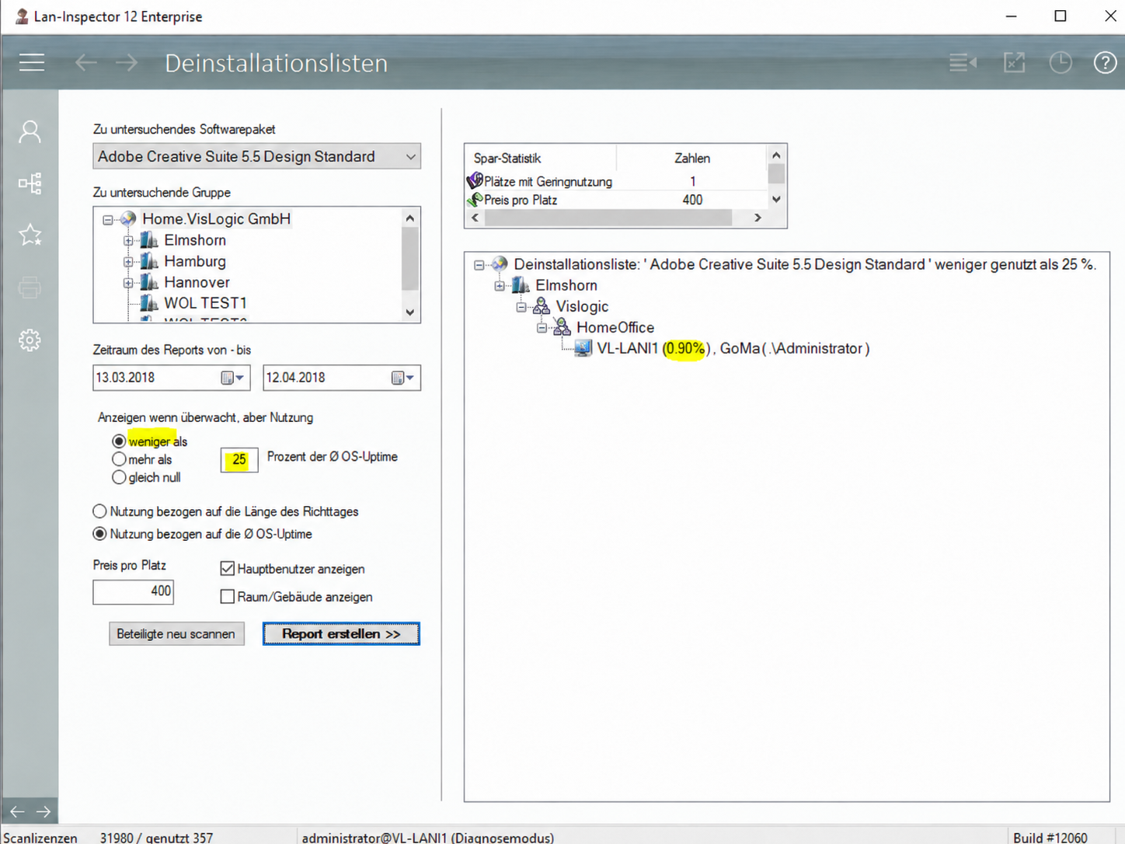Open calendar picker for start date 13.03.2018
This screenshot has height=844, width=1125.
pyautogui.click(x=232, y=378)
